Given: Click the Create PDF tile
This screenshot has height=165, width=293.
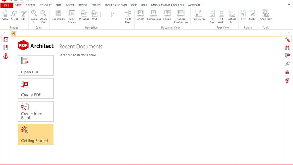Looking at the screenshot, I should coord(36,88).
